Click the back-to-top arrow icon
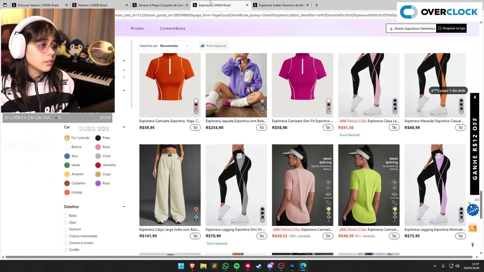The height and width of the screenshot is (272, 484). click(472, 245)
